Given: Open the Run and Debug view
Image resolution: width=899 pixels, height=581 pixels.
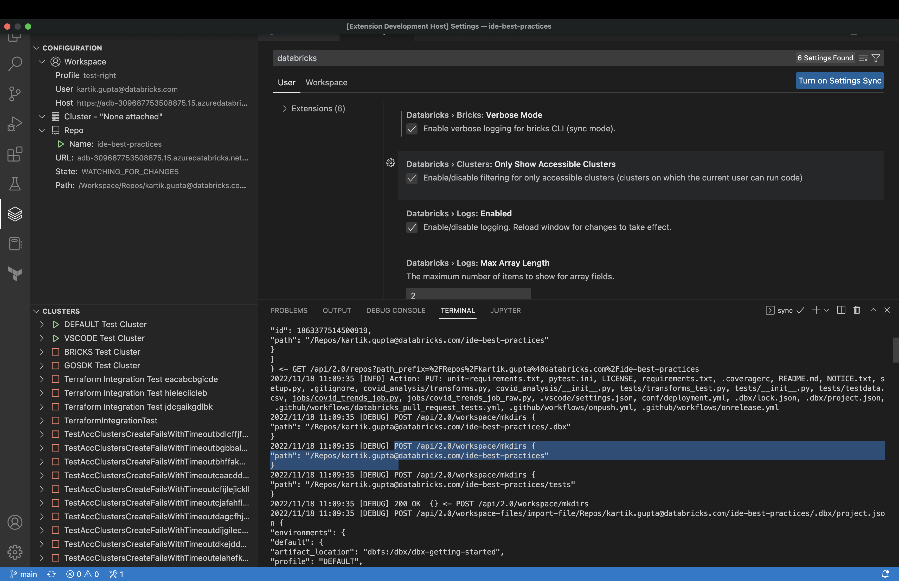Looking at the screenshot, I should coord(15,124).
